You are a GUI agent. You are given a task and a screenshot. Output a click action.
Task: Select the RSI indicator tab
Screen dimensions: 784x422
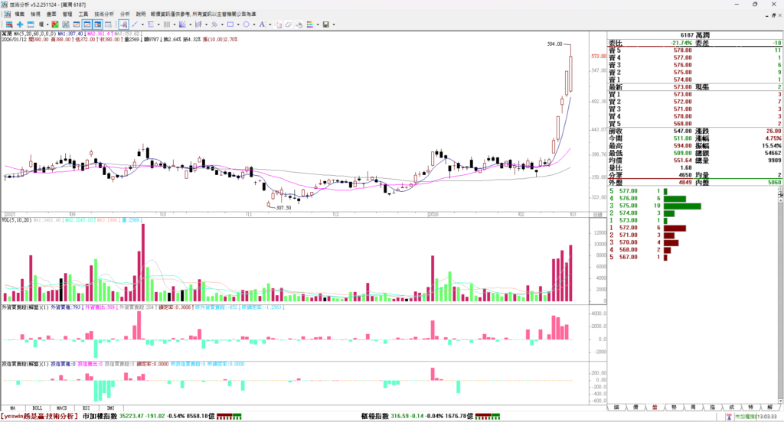click(86, 408)
